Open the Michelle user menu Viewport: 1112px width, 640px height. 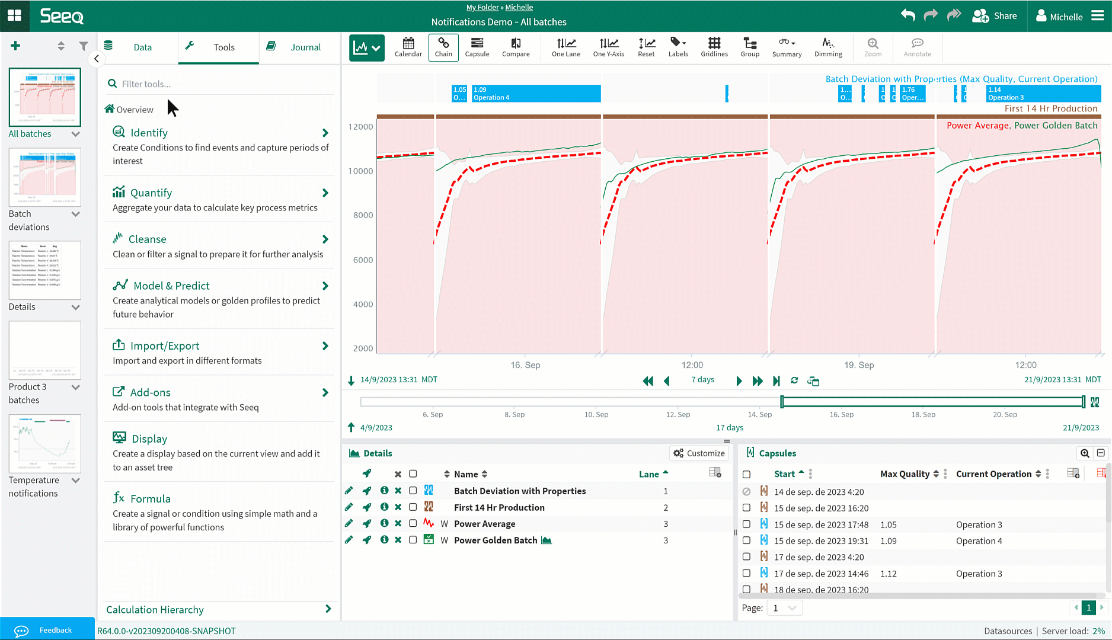1059,17
